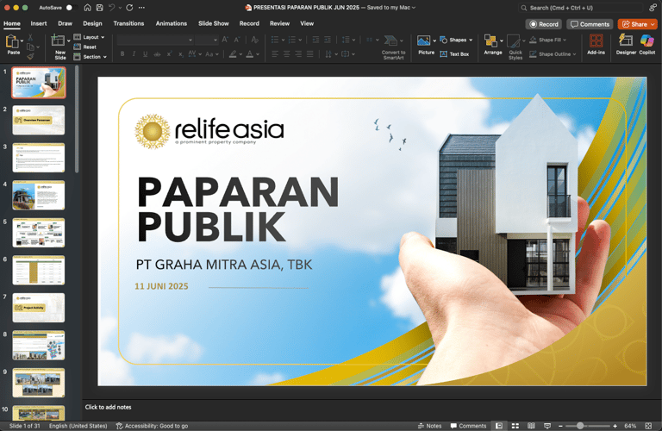Insert a Picture
Image resolution: width=662 pixels, height=431 pixels.
tap(426, 46)
